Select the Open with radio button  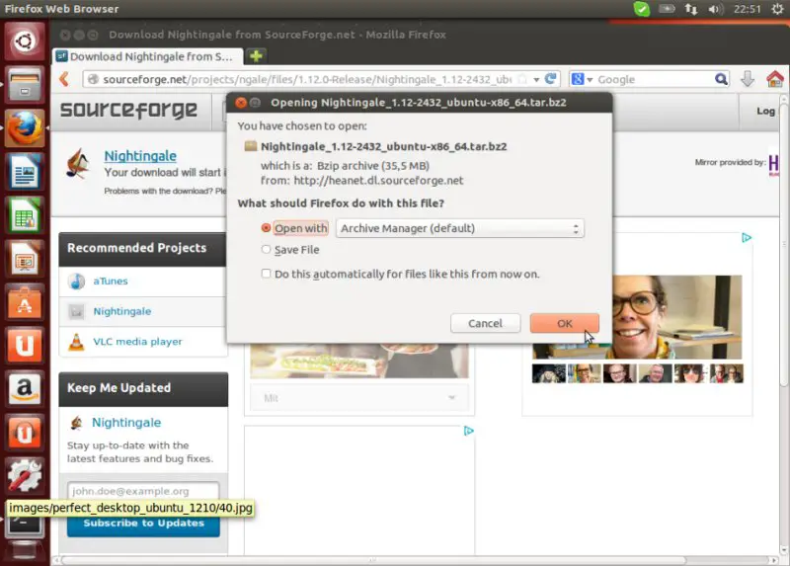[x=266, y=228]
